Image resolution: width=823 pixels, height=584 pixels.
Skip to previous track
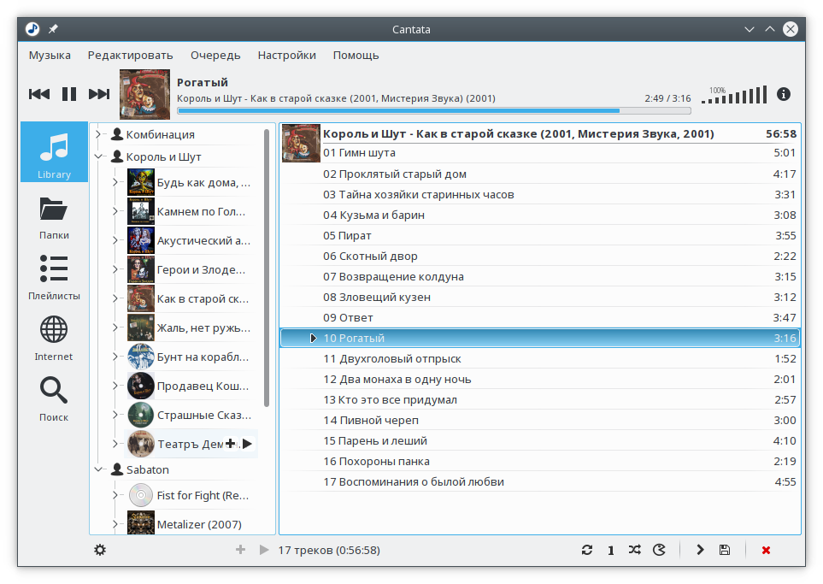[x=39, y=94]
